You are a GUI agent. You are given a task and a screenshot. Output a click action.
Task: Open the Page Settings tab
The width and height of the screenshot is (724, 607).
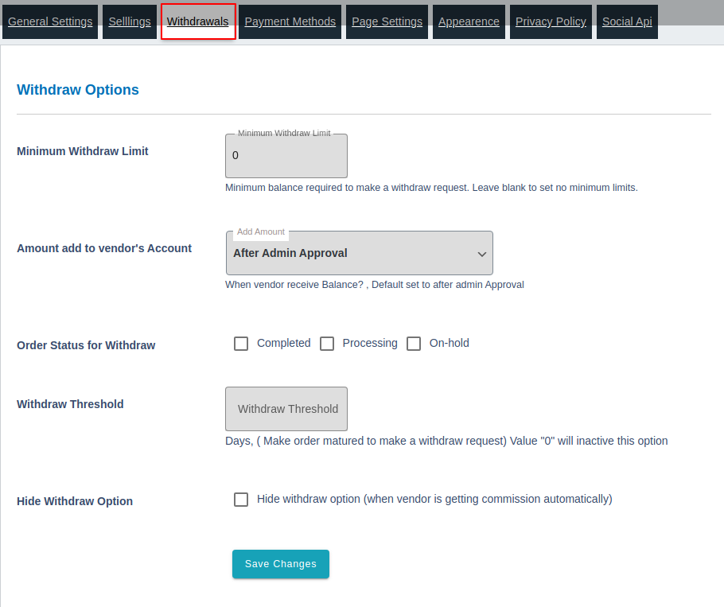(387, 21)
